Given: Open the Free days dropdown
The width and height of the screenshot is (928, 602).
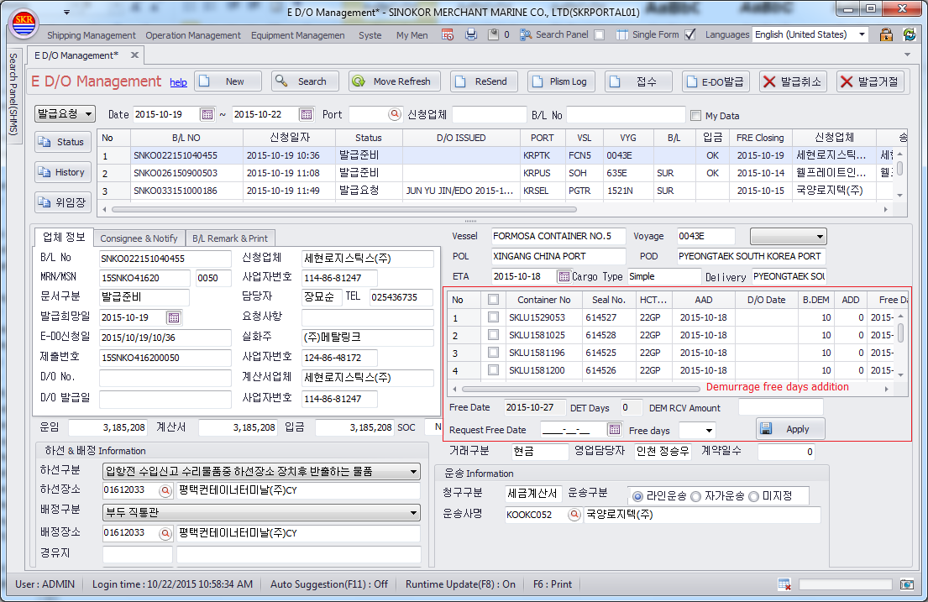Looking at the screenshot, I should point(709,431).
